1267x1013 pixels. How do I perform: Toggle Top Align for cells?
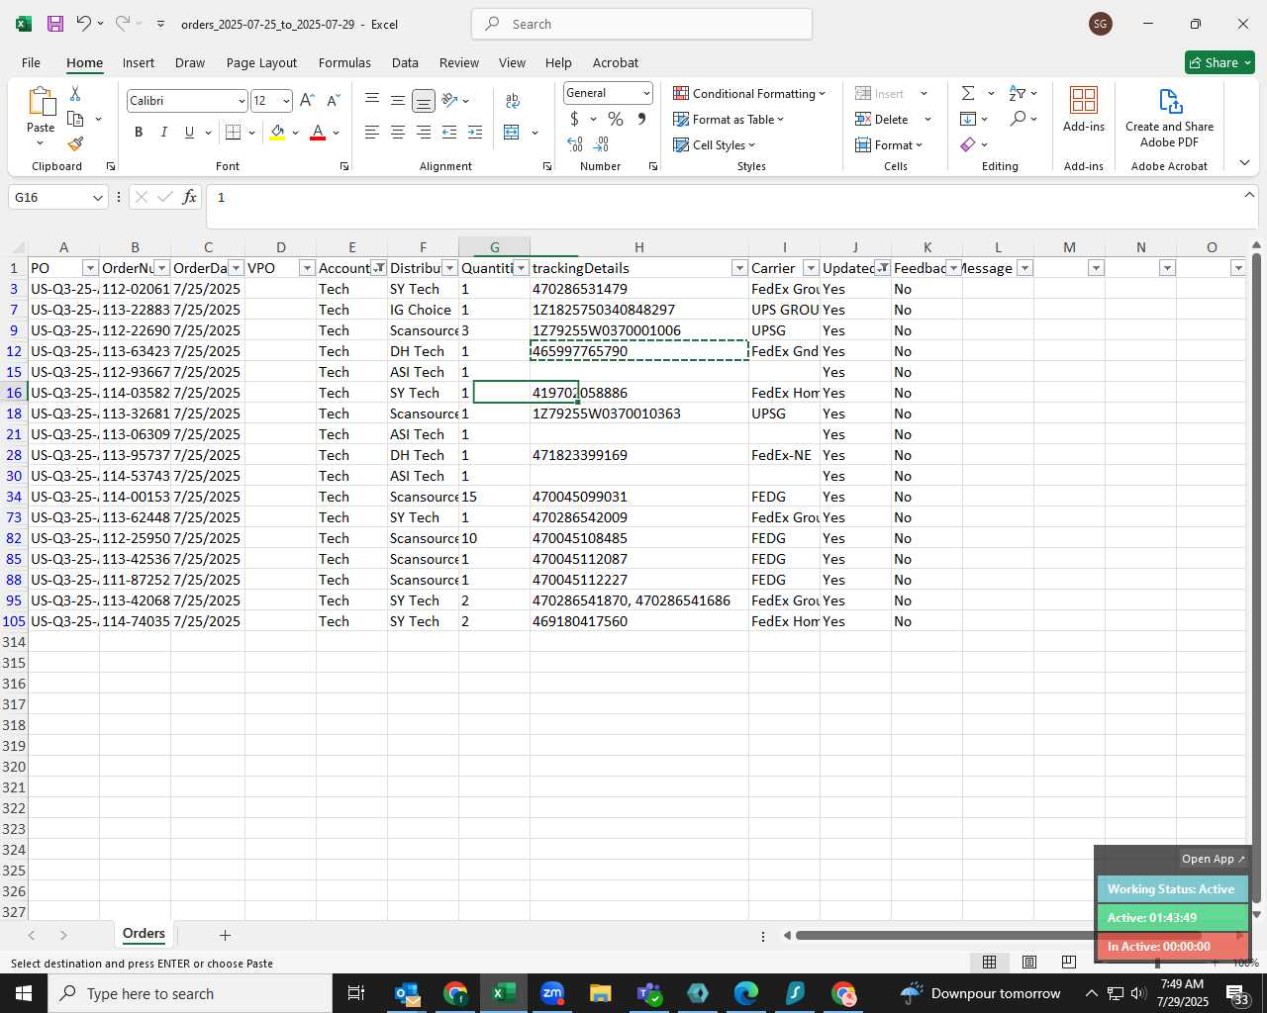(x=372, y=100)
